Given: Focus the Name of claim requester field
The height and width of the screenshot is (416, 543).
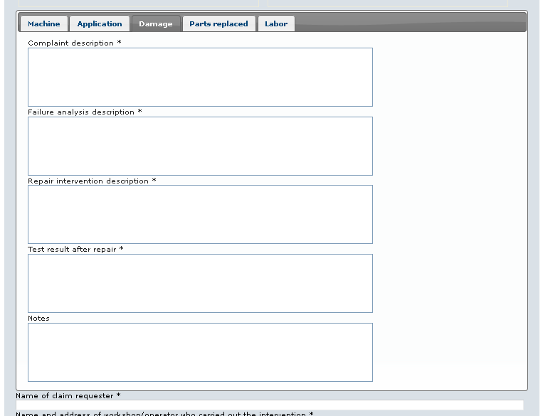Looking at the screenshot, I should coord(270,405).
